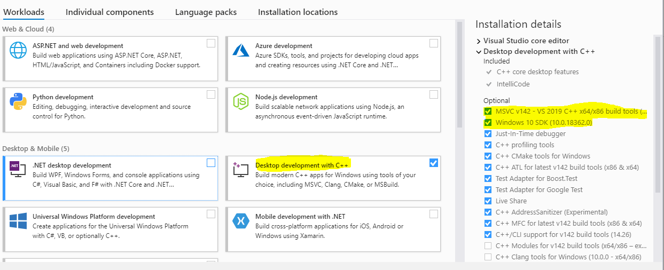Uncheck MSVC v142 build tools option
The width and height of the screenshot is (664, 270).
(488, 112)
